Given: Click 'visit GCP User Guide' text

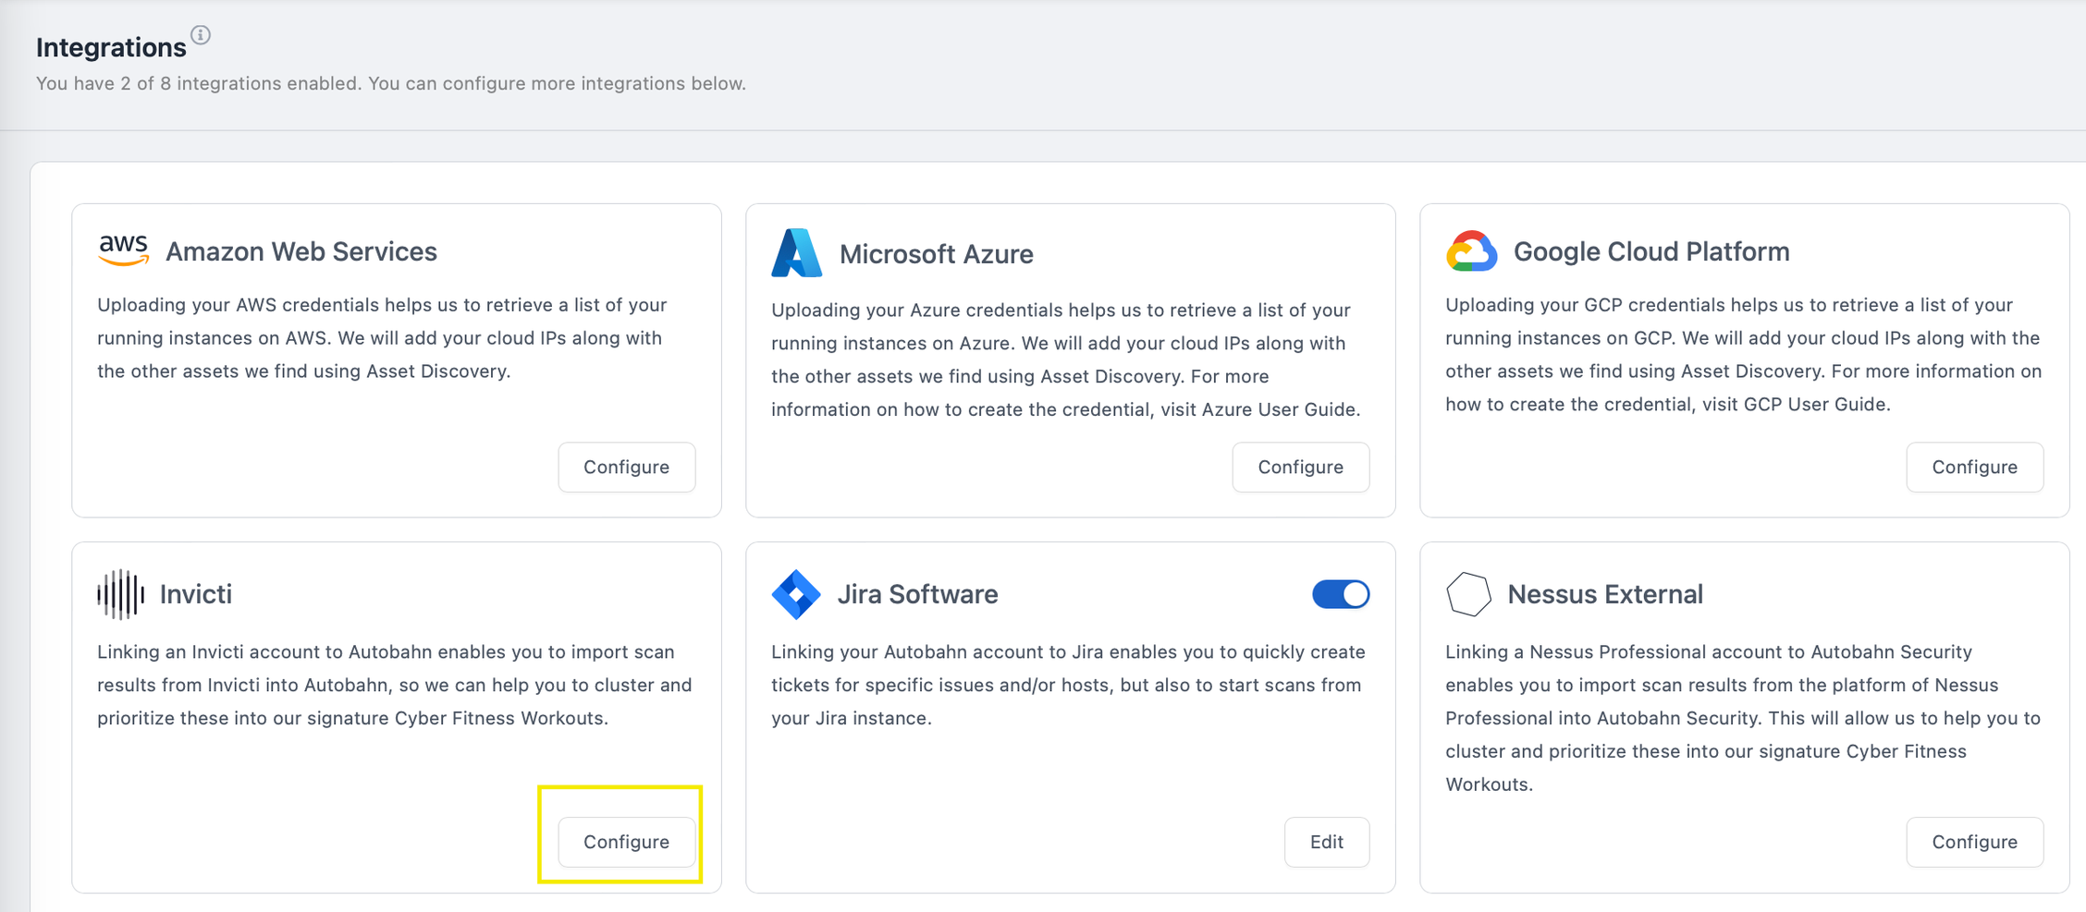Looking at the screenshot, I should coord(1797,404).
